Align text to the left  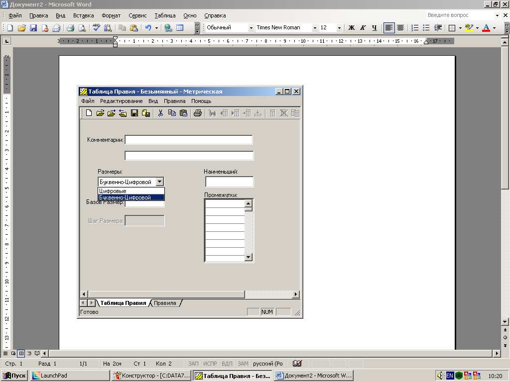click(x=388, y=28)
